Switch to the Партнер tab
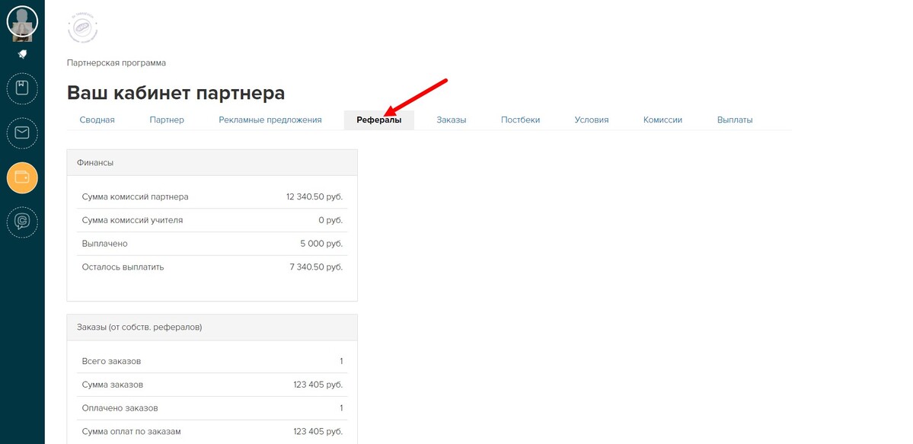Image resolution: width=913 pixels, height=444 pixels. [x=167, y=120]
